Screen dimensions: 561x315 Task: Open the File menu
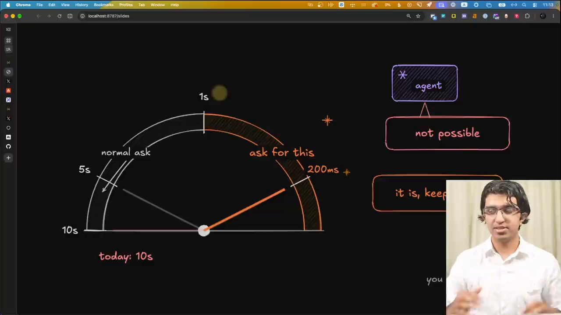pos(39,5)
